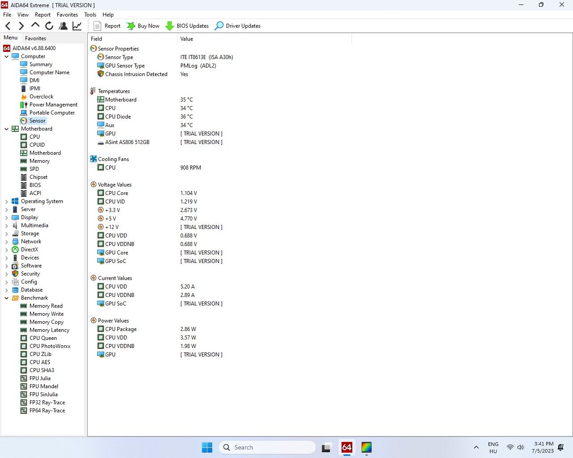The width and height of the screenshot is (573, 458).
Task: Expand the Display tree node
Action: click(x=6, y=217)
